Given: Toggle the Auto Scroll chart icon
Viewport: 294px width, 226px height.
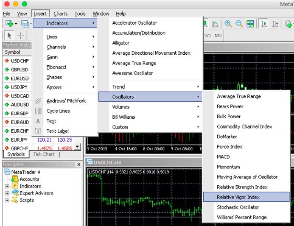Looking at the screenshot, I should click(264, 24).
